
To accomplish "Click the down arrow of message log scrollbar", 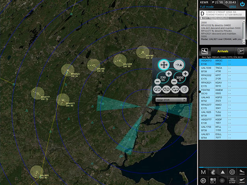I will (244, 43).
